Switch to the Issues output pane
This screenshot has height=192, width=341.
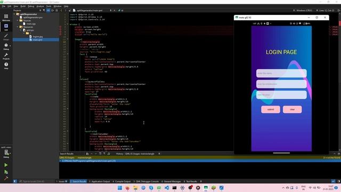coord(62,181)
